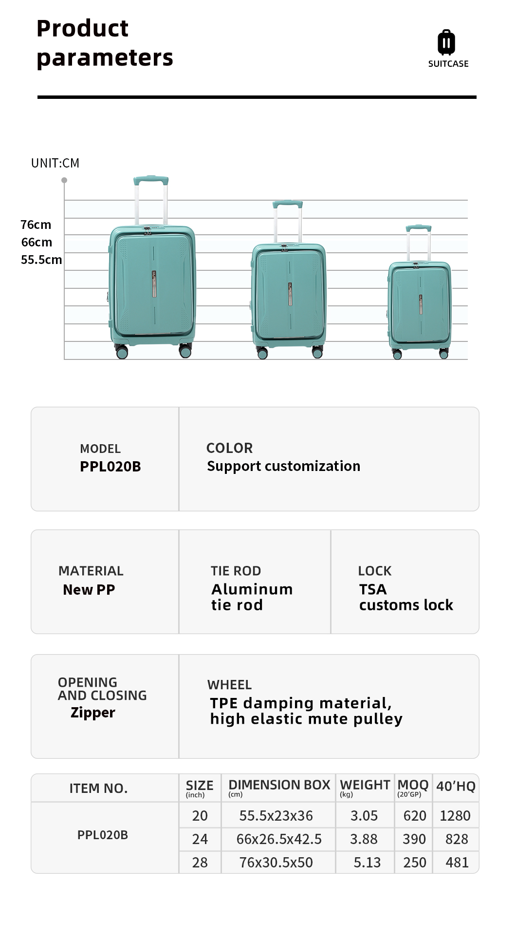Screen dimensions: 516x940
Task: Click the 55.5cm height axis label
Action: click(41, 260)
